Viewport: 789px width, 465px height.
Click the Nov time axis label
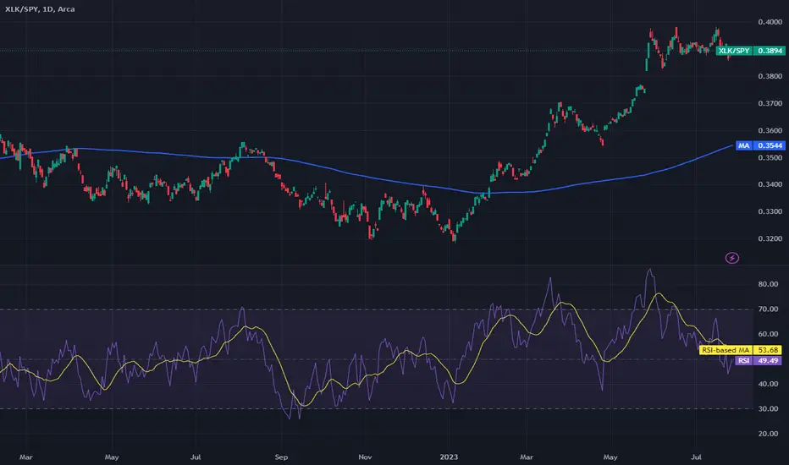coord(365,457)
